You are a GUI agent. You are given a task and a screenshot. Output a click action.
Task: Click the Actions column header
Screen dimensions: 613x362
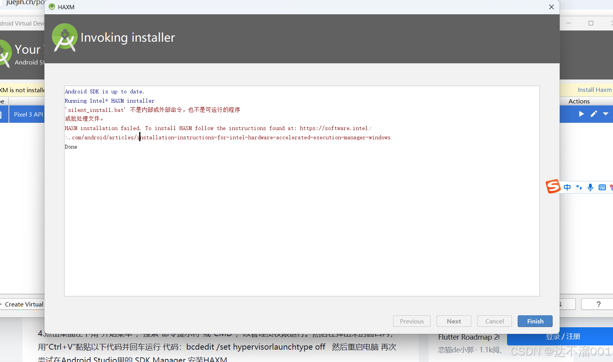pyautogui.click(x=579, y=101)
